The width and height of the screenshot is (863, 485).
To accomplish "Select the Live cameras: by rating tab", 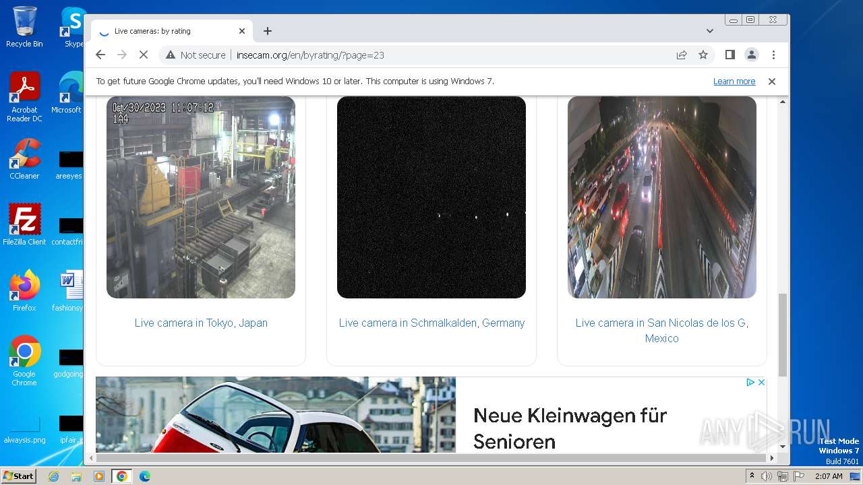I will (172, 31).
